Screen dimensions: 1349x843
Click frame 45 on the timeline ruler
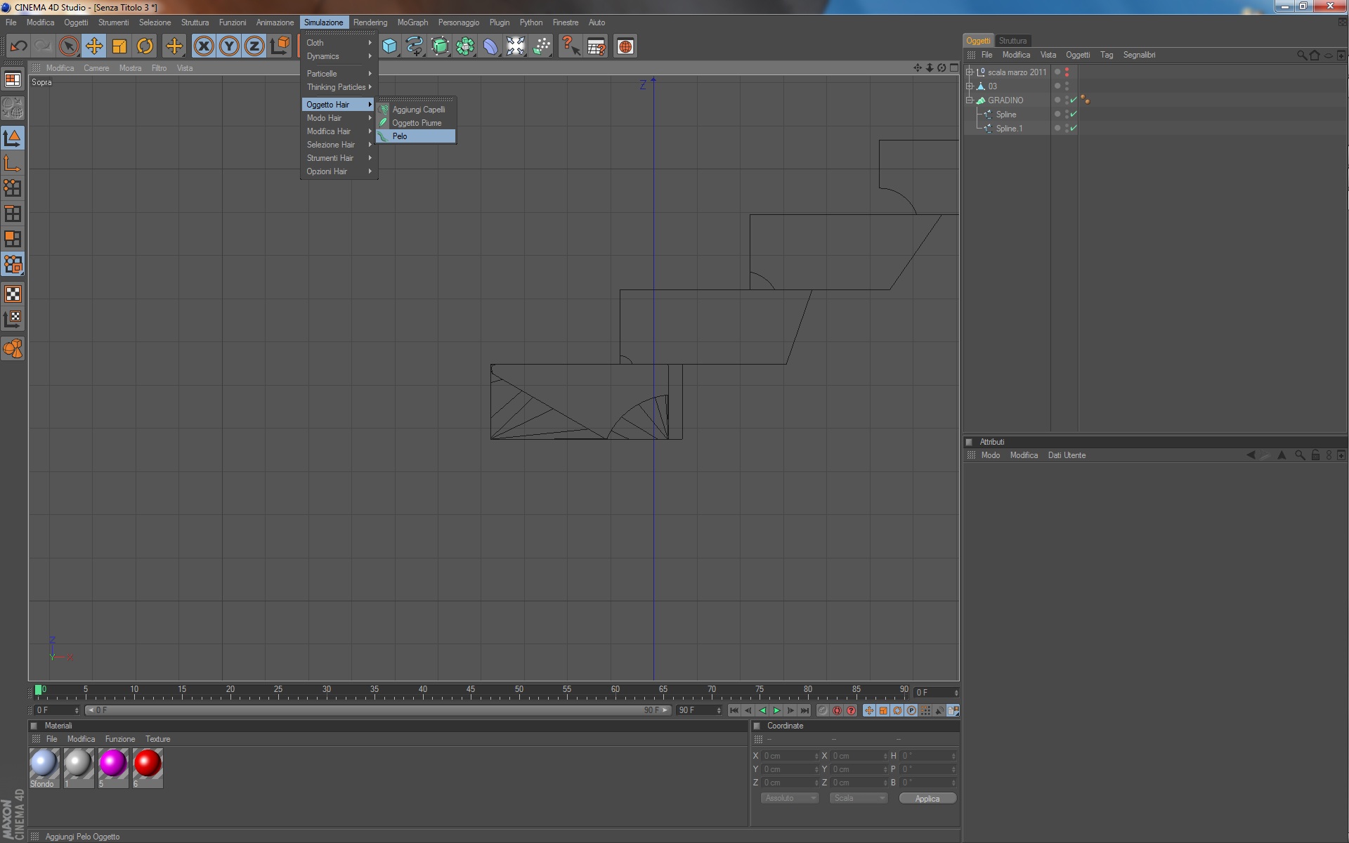pos(471,692)
